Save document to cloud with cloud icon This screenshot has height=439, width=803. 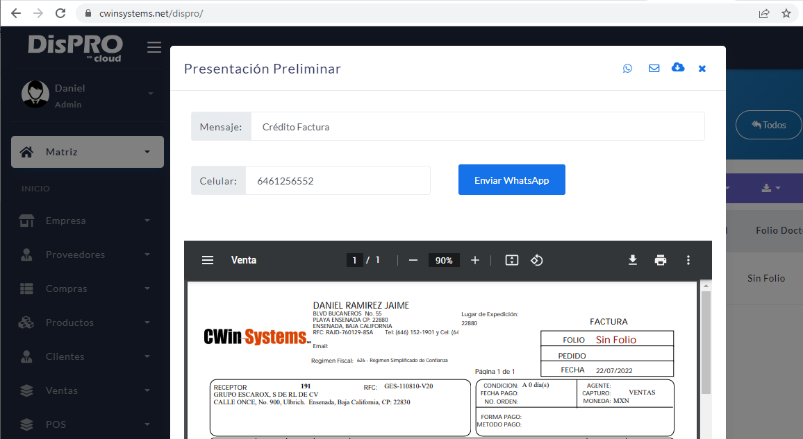pos(678,67)
